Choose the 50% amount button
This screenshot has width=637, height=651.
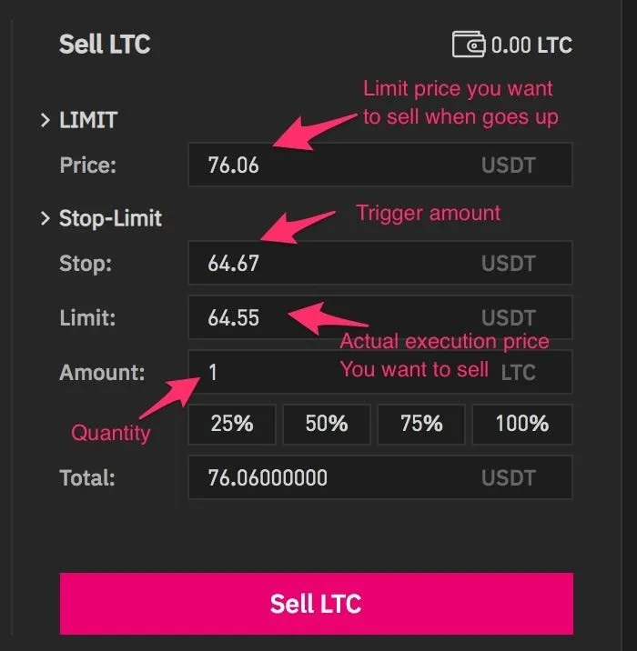coord(327,425)
